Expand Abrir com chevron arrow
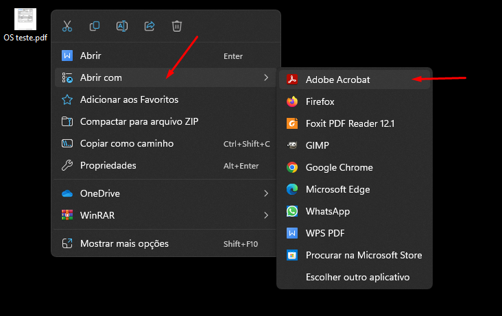502x316 pixels. click(266, 77)
